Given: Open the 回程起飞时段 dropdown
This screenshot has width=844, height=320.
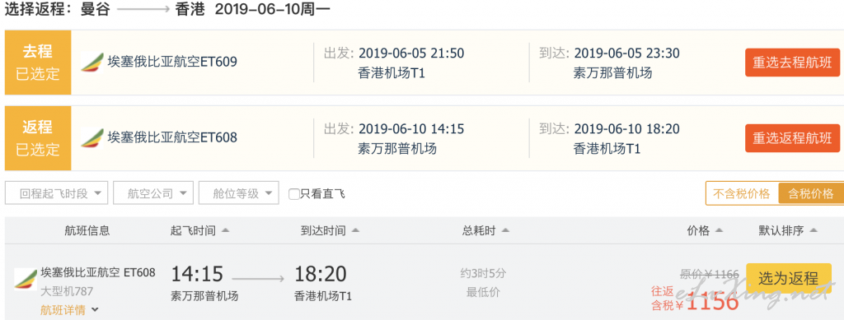Looking at the screenshot, I should [x=57, y=193].
